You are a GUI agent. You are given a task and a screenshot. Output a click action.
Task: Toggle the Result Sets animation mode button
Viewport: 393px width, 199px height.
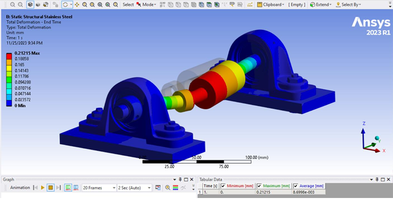click(76, 187)
